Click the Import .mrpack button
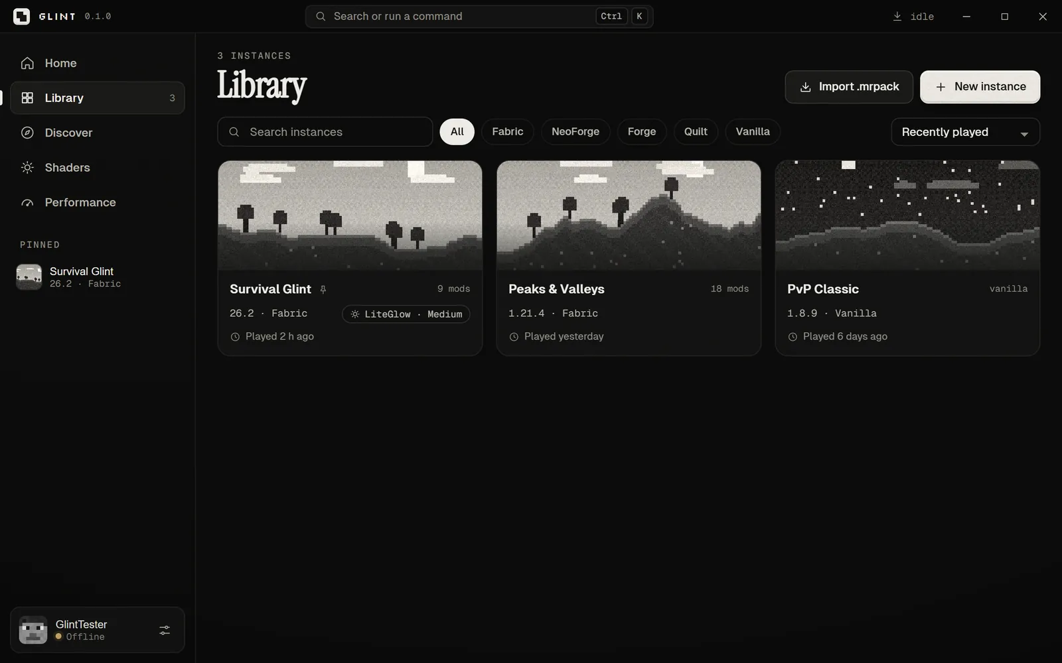The width and height of the screenshot is (1062, 663). [849, 87]
